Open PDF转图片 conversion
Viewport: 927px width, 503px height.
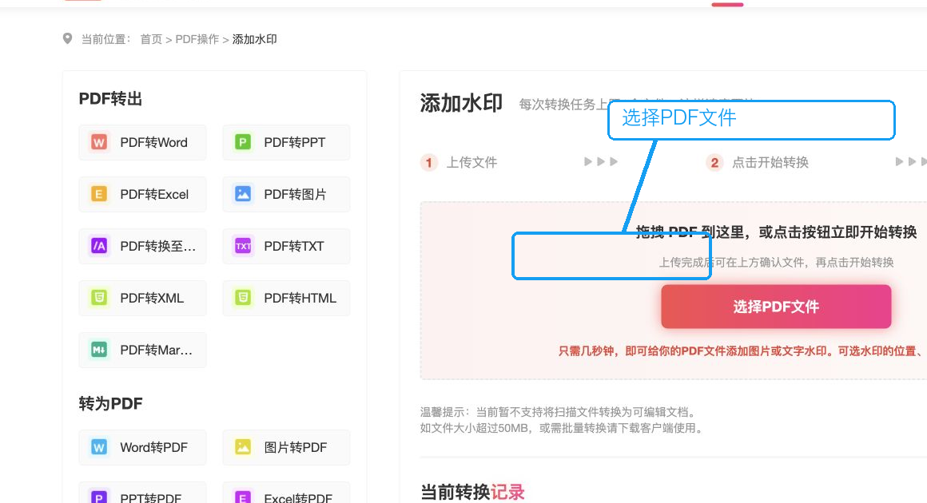click(286, 194)
